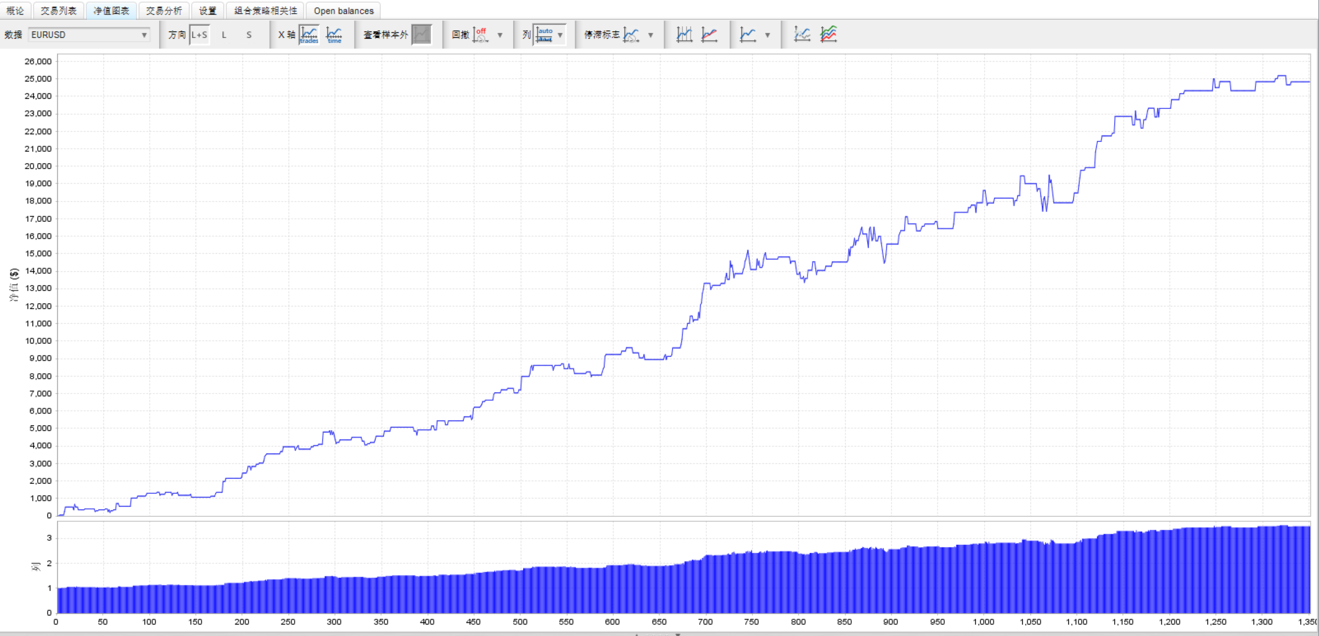This screenshot has width=1319, height=636.
Task: Click the multi-colored lines chart icon
Action: tap(828, 35)
